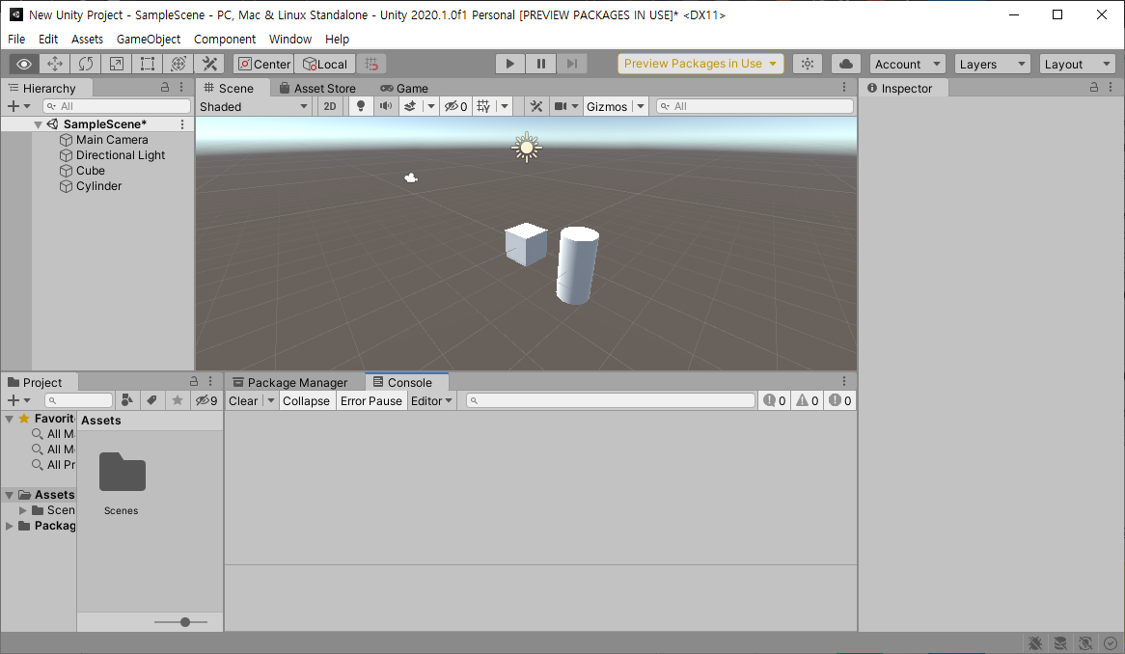
Task: Open the Gizmos dropdown arrow
Action: [x=641, y=106]
